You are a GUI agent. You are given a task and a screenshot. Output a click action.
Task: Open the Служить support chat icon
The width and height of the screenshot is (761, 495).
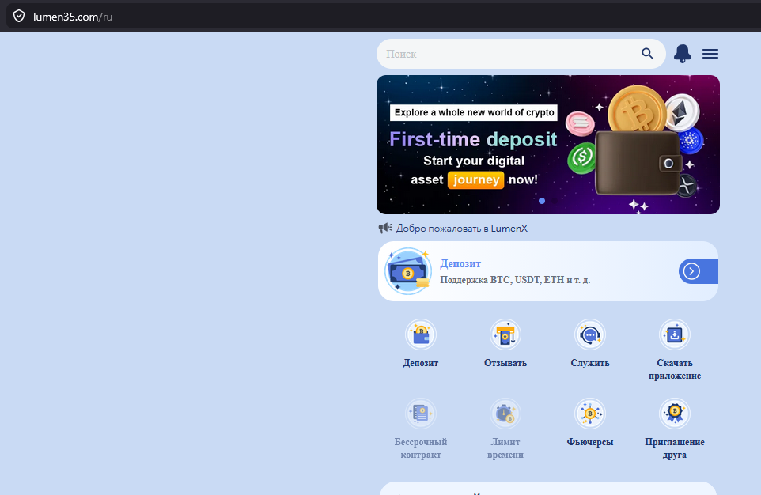click(589, 334)
